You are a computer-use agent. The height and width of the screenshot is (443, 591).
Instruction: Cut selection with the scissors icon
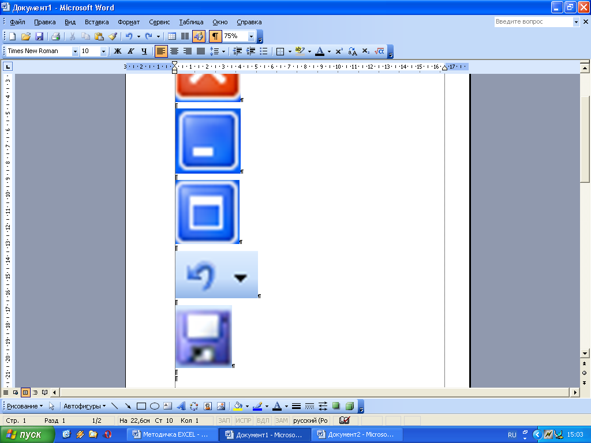click(72, 36)
